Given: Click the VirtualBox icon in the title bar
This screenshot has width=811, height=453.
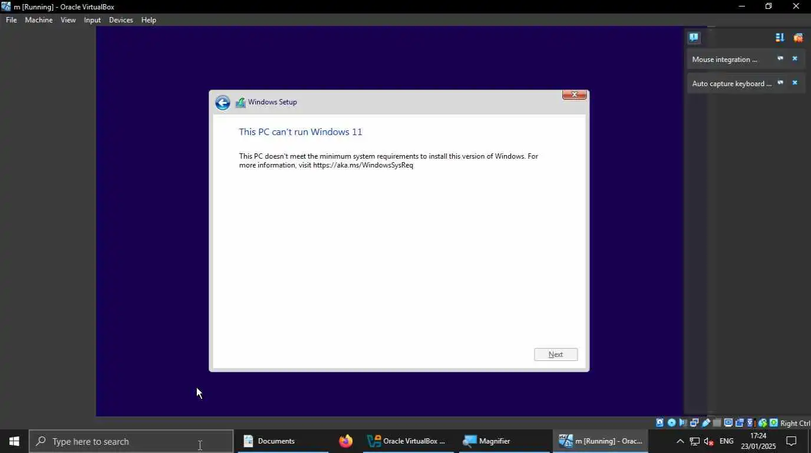Looking at the screenshot, I should [x=6, y=6].
